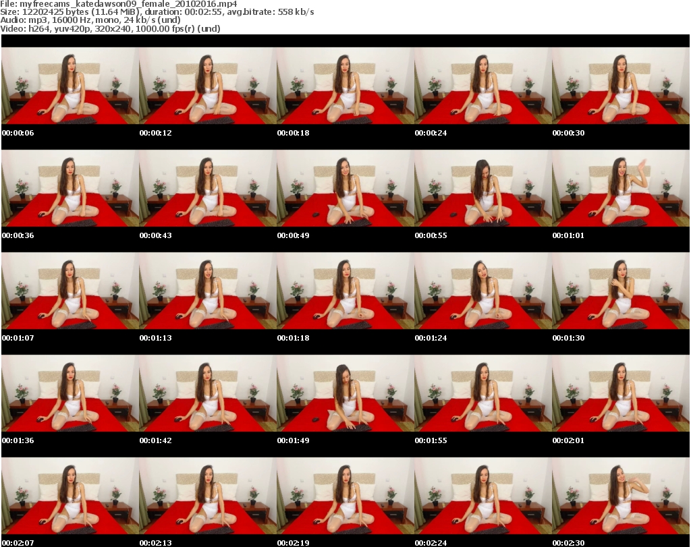Select the thumbnail at 00:00:49
This screenshot has width=691, height=547.
tap(345, 188)
